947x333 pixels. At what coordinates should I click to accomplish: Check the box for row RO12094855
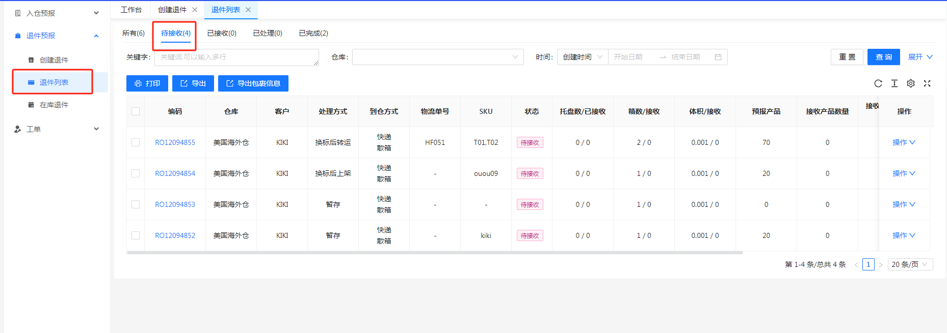136,142
